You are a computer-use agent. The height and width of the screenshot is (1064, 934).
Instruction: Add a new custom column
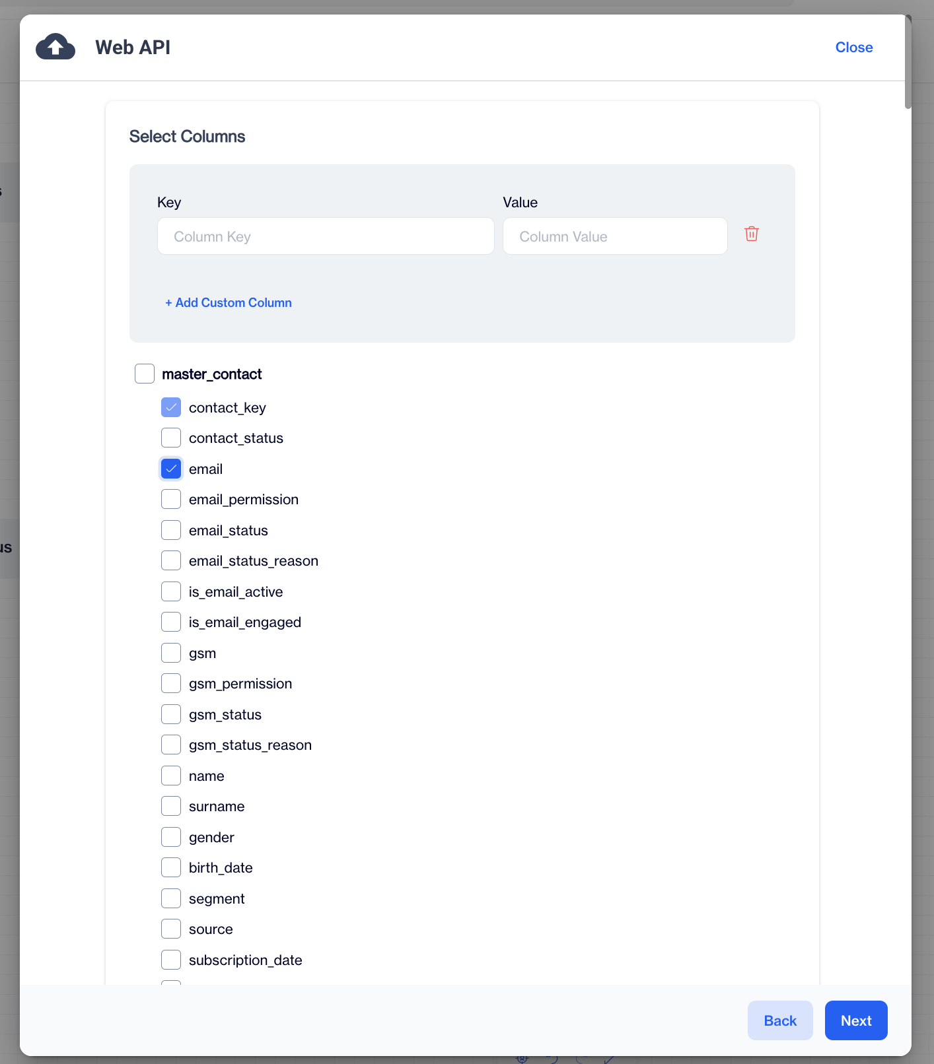(229, 303)
